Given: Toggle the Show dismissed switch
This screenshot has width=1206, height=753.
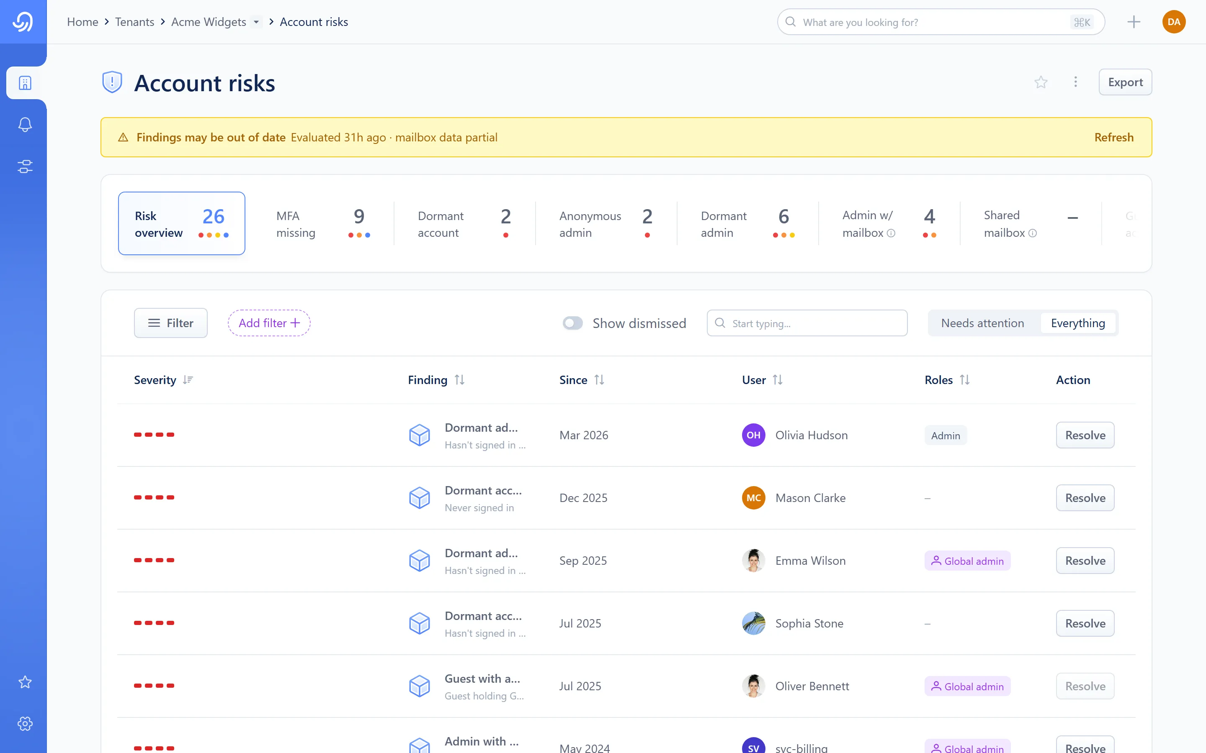Looking at the screenshot, I should (x=572, y=323).
